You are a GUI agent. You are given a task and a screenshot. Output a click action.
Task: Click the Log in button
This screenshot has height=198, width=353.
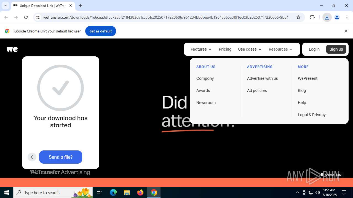pos(314,49)
